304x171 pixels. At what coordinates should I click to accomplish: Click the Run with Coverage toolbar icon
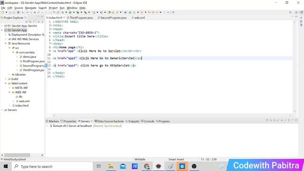tap(77, 12)
